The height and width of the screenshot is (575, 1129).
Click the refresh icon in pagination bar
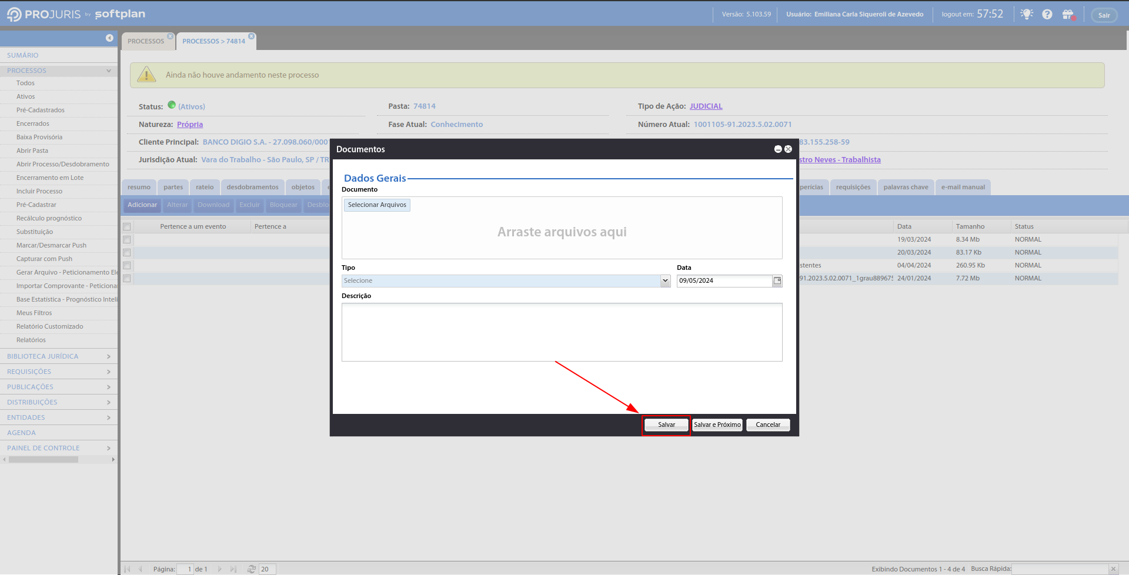coord(252,569)
